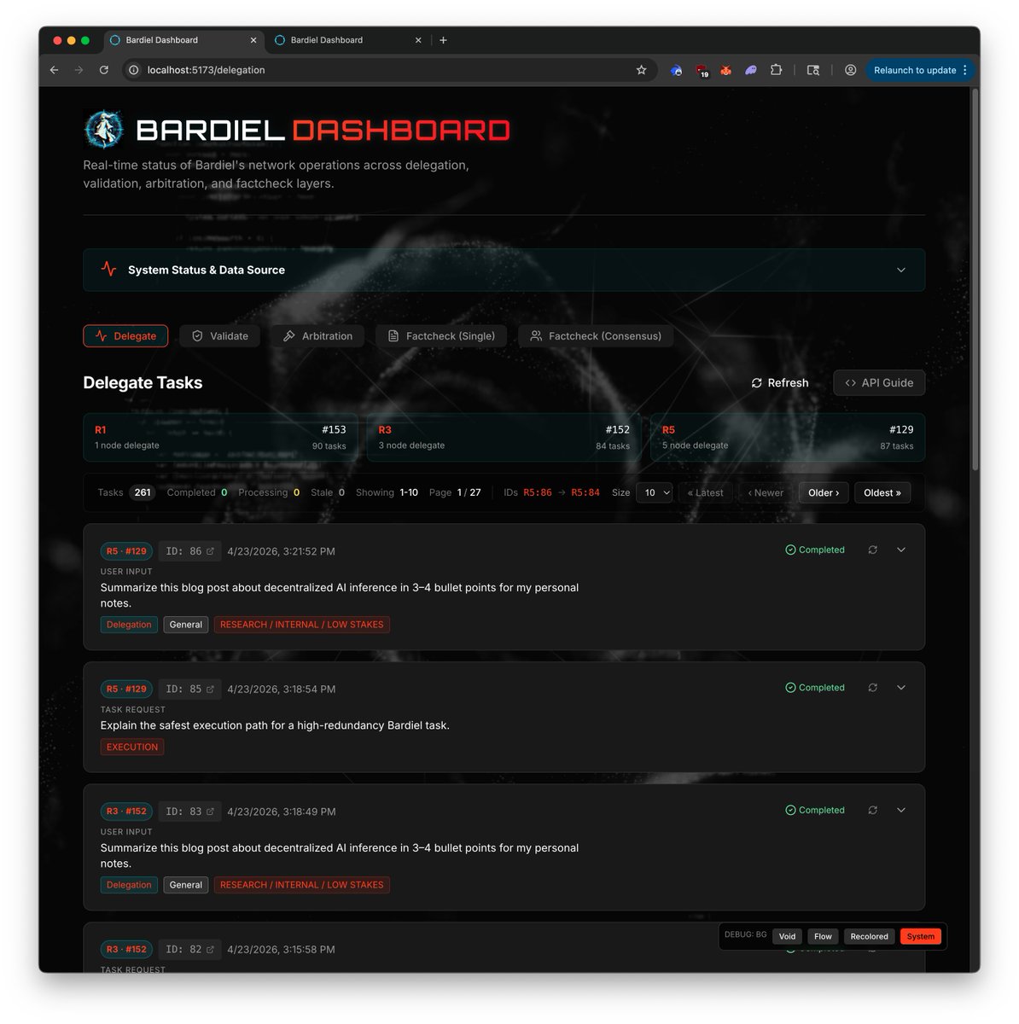Click the Refresh button
1019x1024 pixels.
click(x=779, y=383)
